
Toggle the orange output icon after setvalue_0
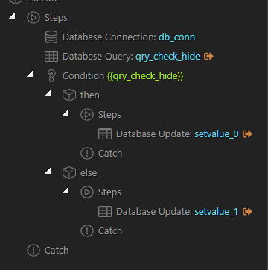pos(247,134)
